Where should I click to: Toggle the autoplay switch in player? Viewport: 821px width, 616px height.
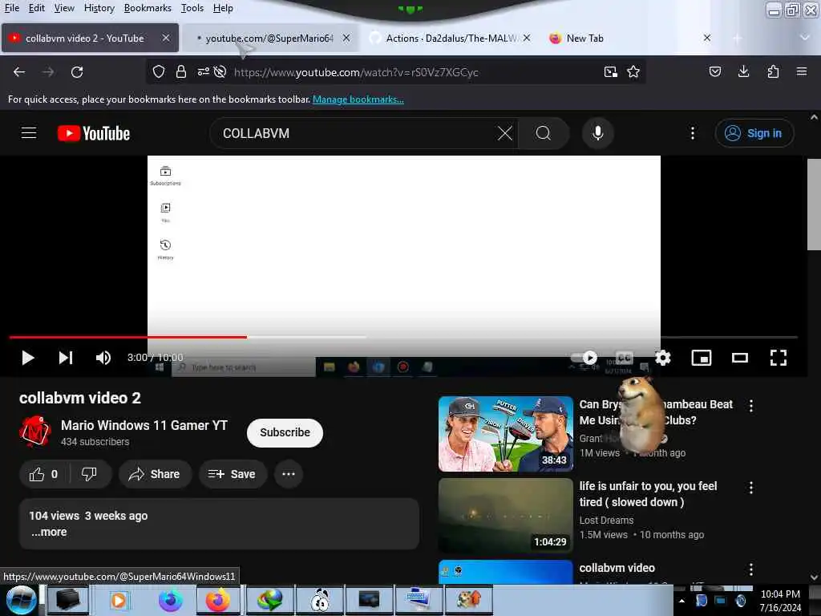584,357
